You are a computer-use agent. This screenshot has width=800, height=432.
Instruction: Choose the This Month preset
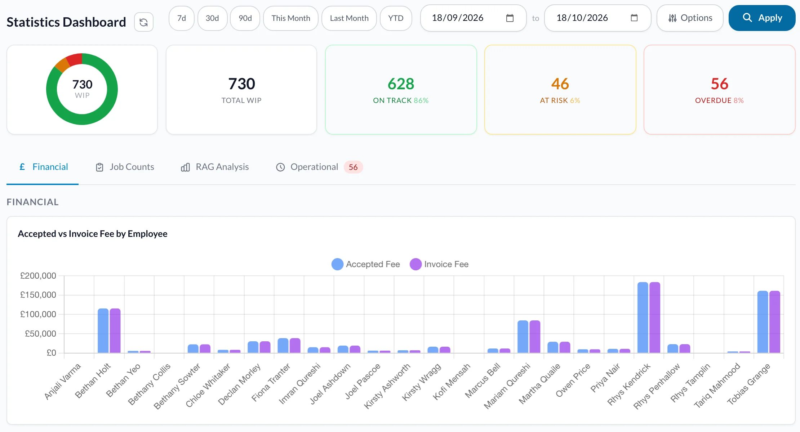[291, 18]
